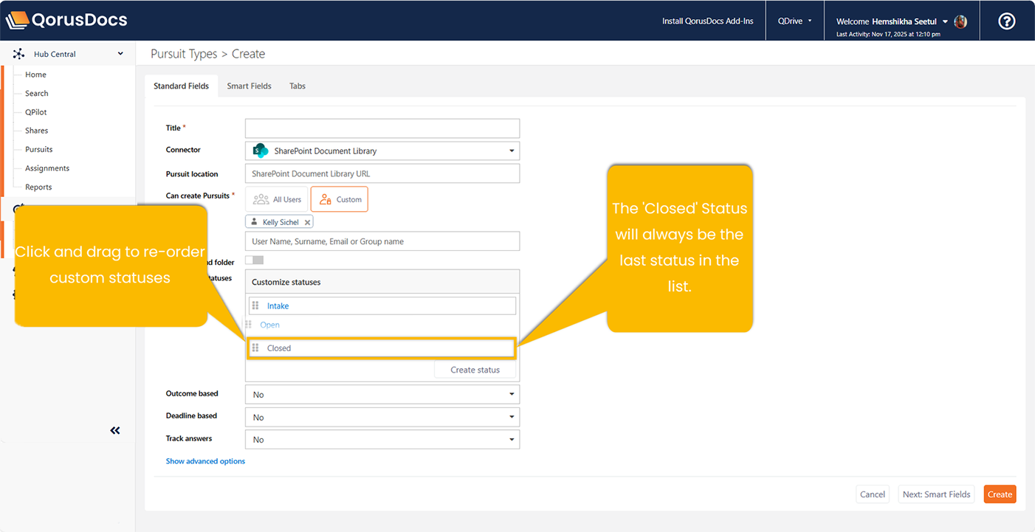Click the Show advanced options link

(x=205, y=461)
